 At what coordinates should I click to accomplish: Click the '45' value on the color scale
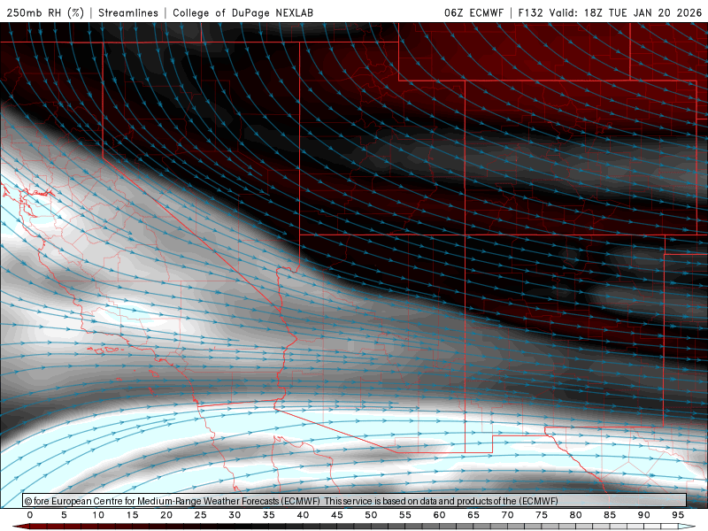[x=337, y=515]
